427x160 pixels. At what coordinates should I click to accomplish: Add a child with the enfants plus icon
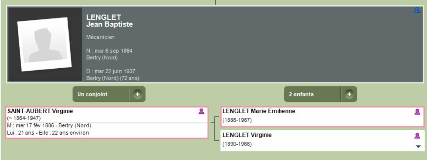pos(349,94)
